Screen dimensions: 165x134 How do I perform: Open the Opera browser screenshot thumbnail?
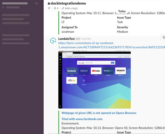click(x=95, y=80)
